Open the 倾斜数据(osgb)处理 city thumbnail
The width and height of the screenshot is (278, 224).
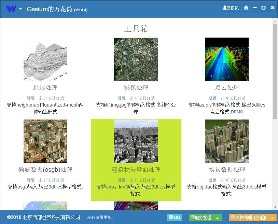[x=45, y=141]
